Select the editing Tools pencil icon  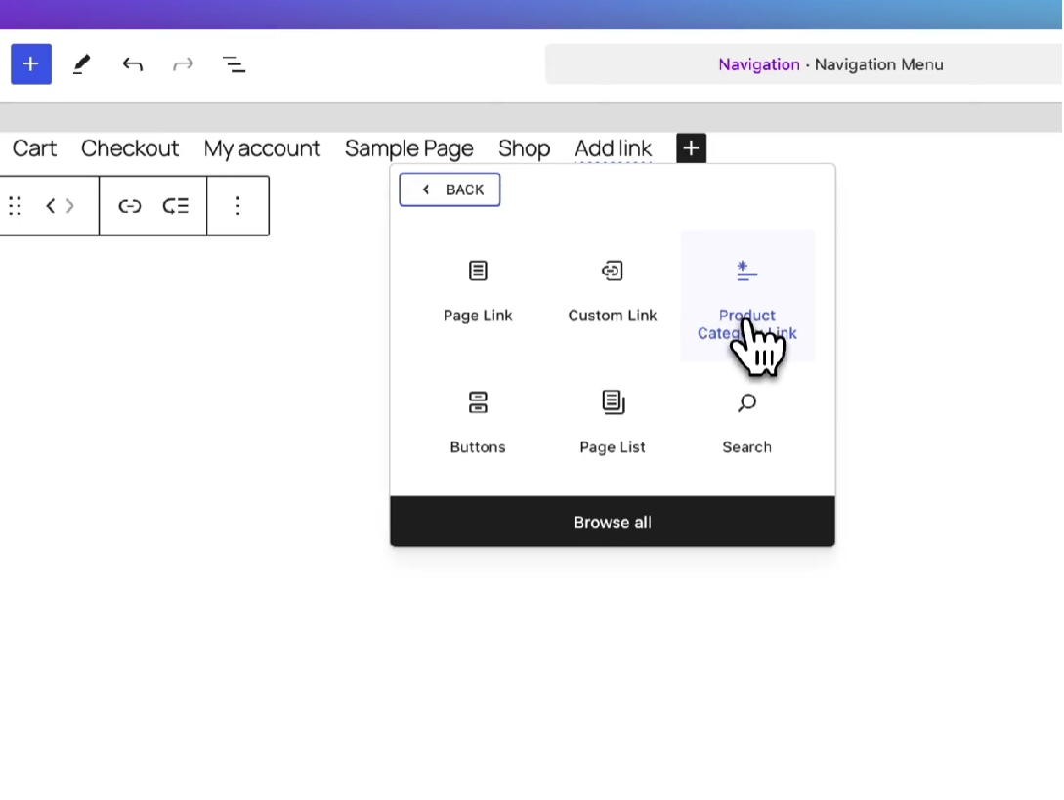click(x=81, y=63)
